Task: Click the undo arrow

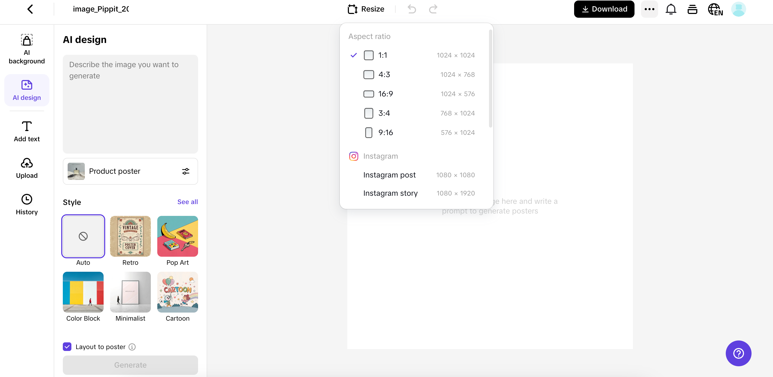Action: [411, 9]
